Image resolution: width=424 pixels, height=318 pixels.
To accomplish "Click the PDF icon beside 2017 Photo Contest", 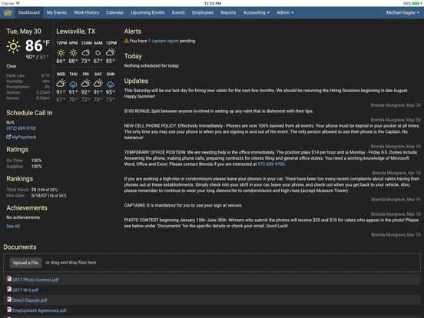I will [x=9, y=279].
